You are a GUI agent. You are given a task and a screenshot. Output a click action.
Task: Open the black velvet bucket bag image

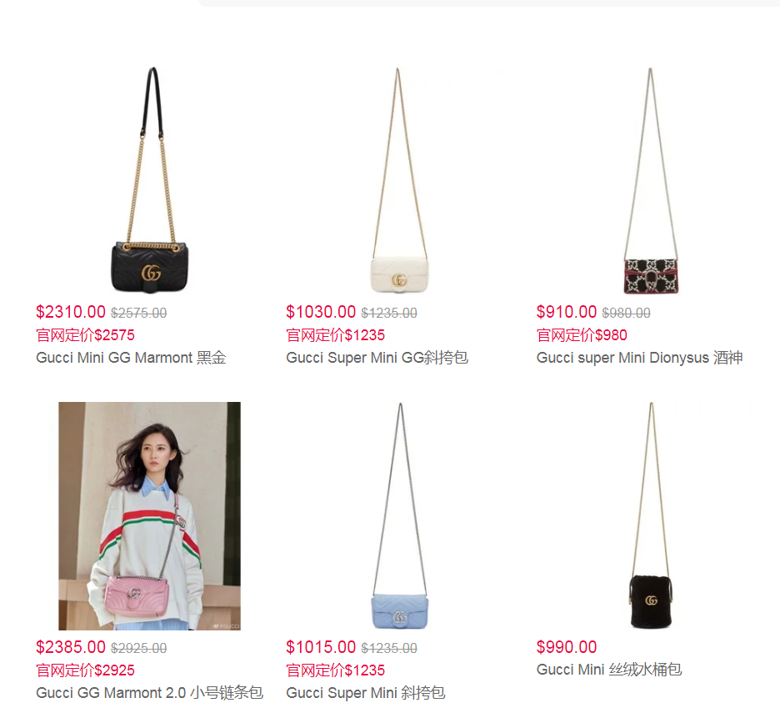click(651, 516)
